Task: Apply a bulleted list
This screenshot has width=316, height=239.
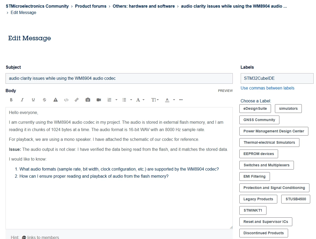Action: [124, 100]
